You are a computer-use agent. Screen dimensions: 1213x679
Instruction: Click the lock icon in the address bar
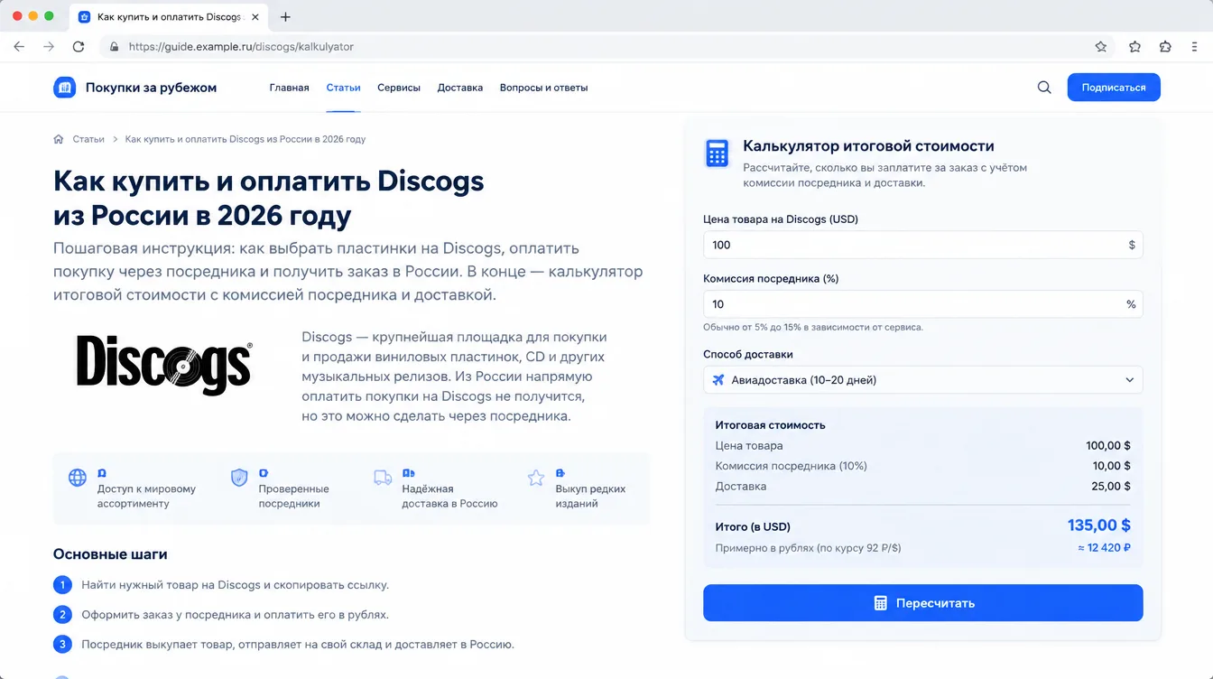pyautogui.click(x=114, y=47)
